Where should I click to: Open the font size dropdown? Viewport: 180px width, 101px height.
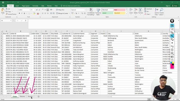tap(35, 10)
